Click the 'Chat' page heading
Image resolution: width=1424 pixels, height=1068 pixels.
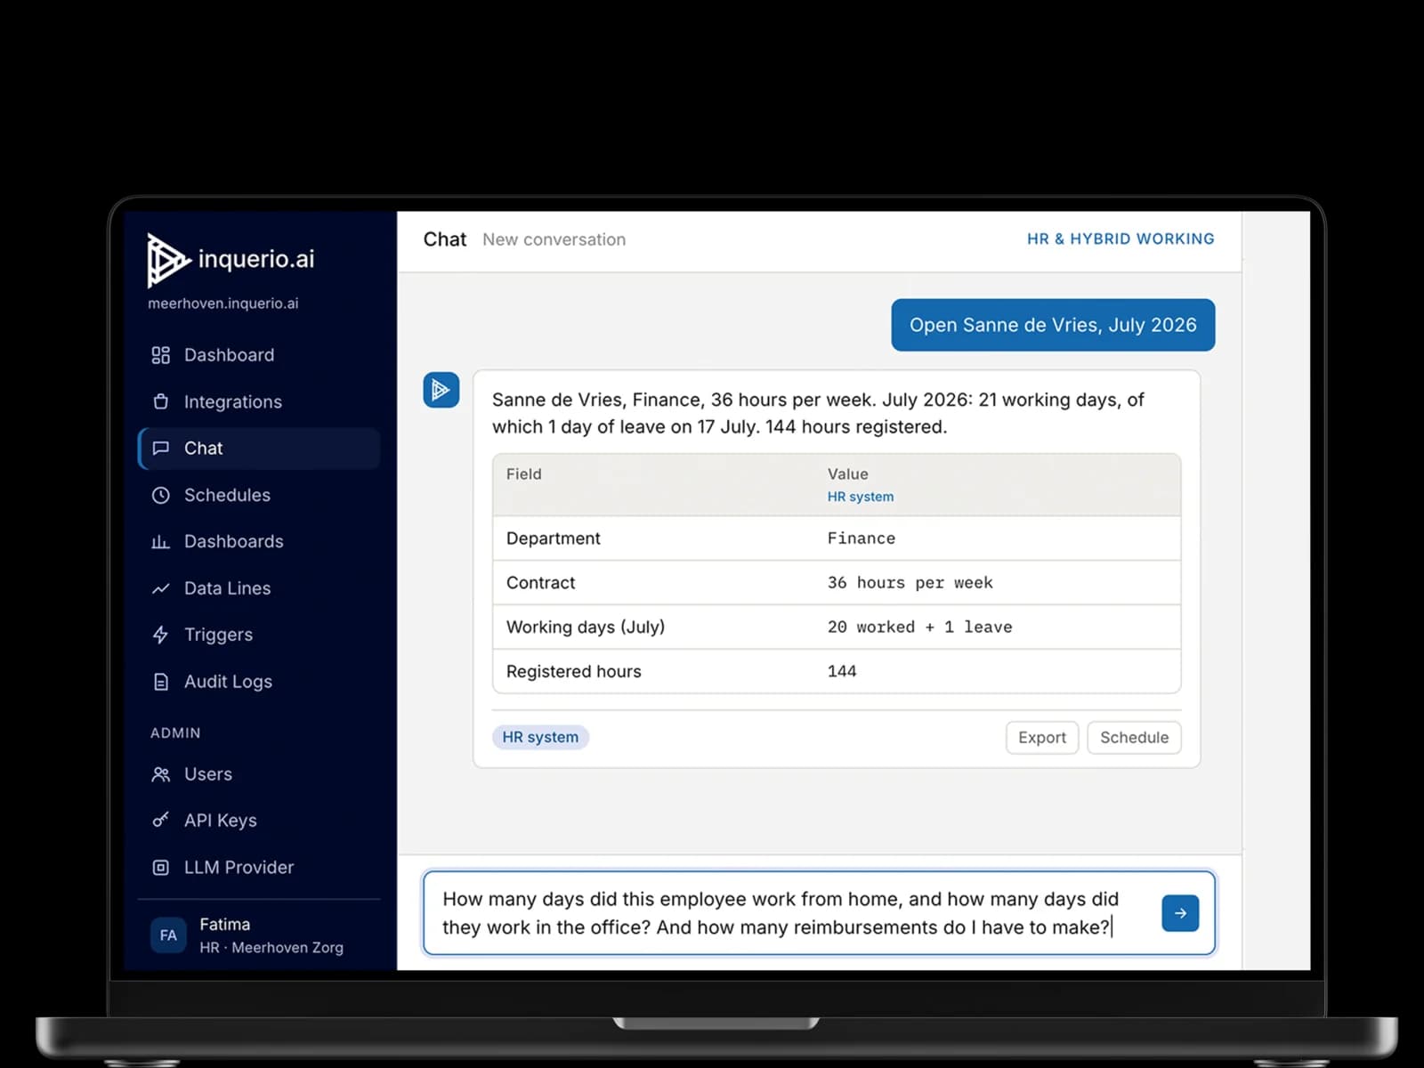445,239
